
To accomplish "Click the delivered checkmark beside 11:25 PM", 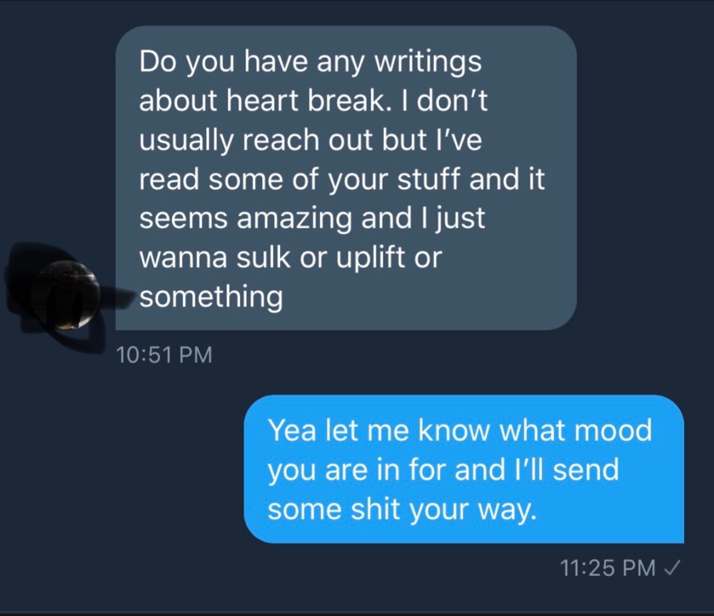I will click(671, 568).
